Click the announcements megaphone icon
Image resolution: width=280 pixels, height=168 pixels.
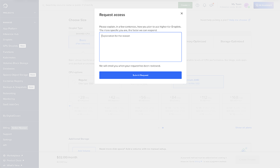[x=211, y=5]
